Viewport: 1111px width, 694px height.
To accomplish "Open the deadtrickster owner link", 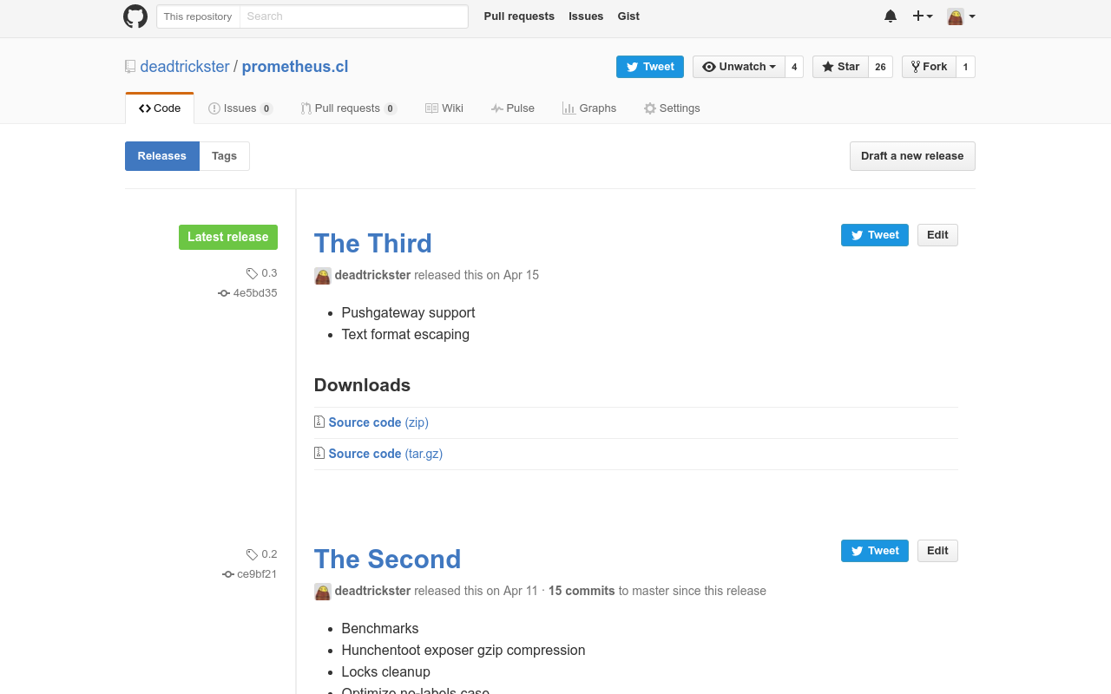I will pyautogui.click(x=185, y=67).
